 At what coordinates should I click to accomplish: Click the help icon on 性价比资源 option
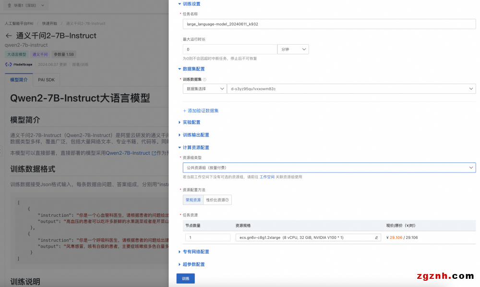tap(227, 200)
